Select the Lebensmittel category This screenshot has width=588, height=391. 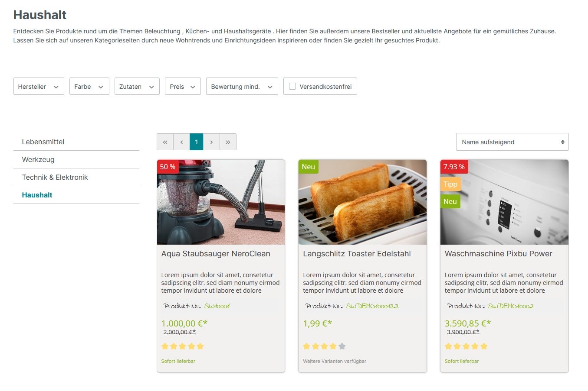click(x=43, y=142)
